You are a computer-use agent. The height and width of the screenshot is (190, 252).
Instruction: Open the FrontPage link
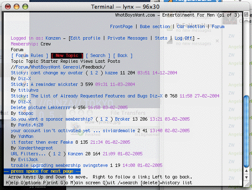pos(121,26)
